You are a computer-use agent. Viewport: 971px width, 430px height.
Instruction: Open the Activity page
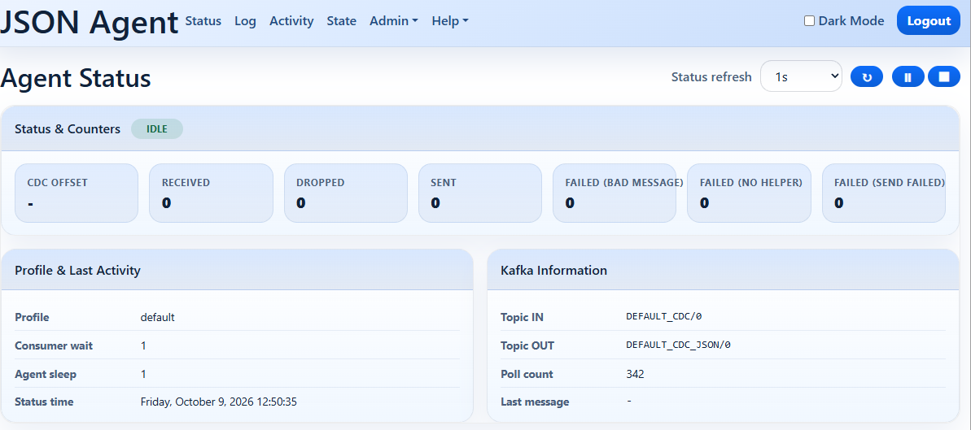click(291, 21)
